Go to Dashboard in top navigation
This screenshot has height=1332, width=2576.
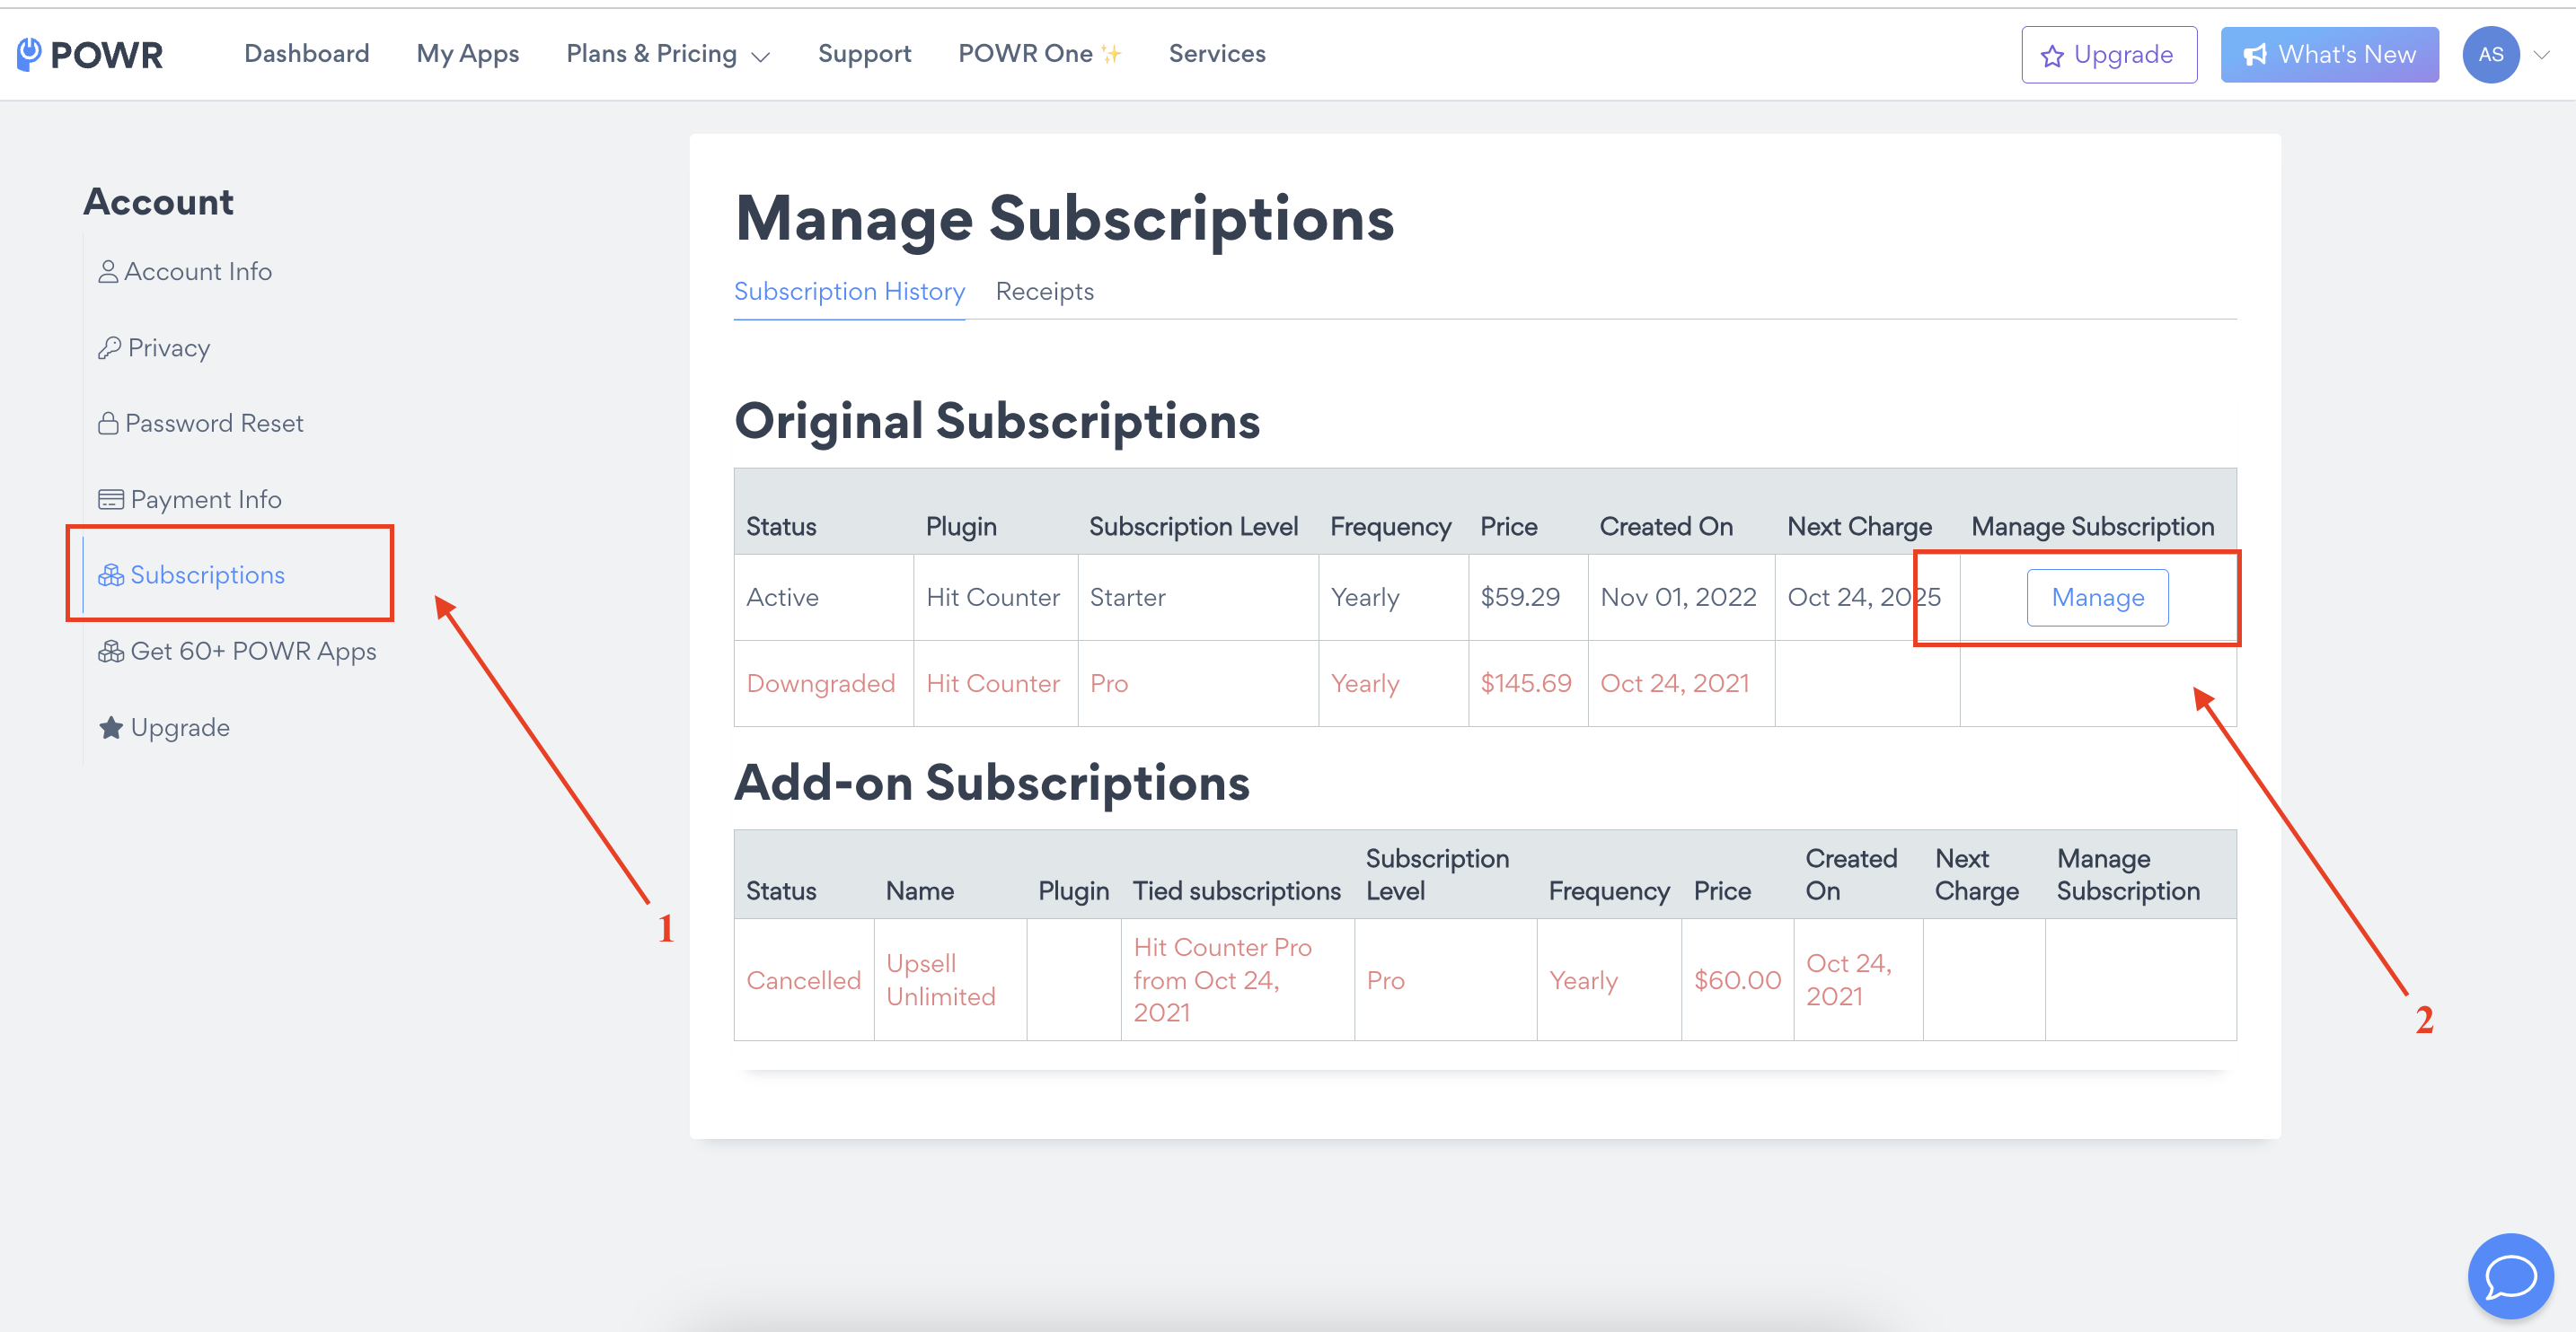pyautogui.click(x=307, y=54)
